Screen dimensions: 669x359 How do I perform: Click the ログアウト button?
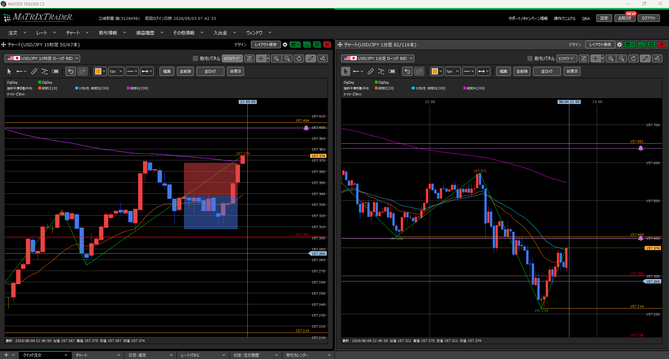(649, 18)
